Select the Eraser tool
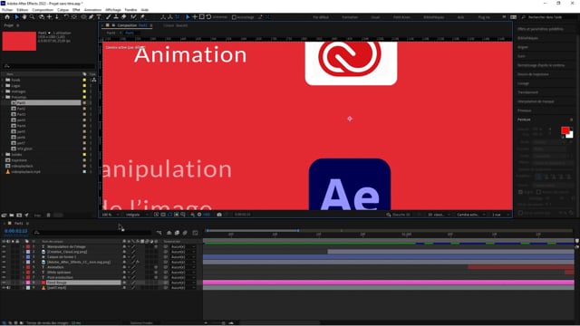 pos(124,17)
